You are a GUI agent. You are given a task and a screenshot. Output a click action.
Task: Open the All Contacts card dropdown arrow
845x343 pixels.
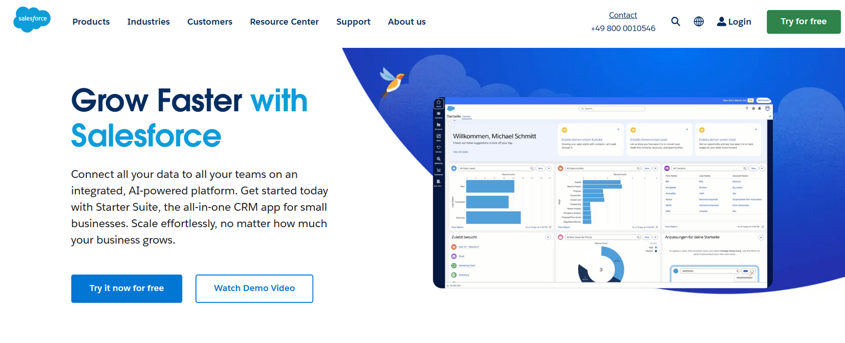(x=761, y=168)
